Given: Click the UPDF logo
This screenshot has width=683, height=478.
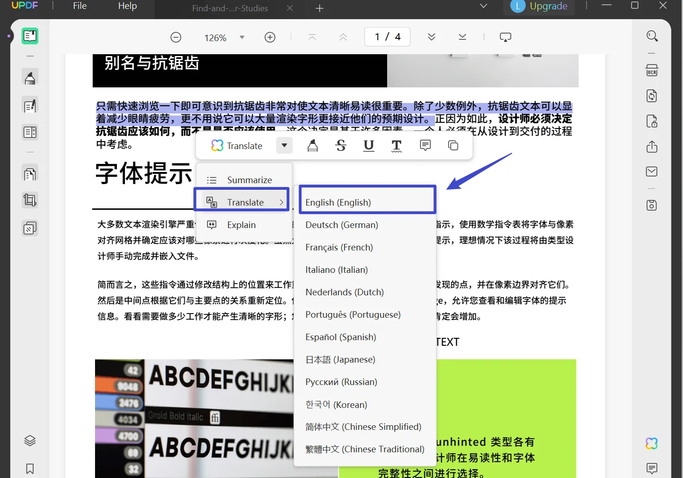Looking at the screenshot, I should [x=25, y=6].
